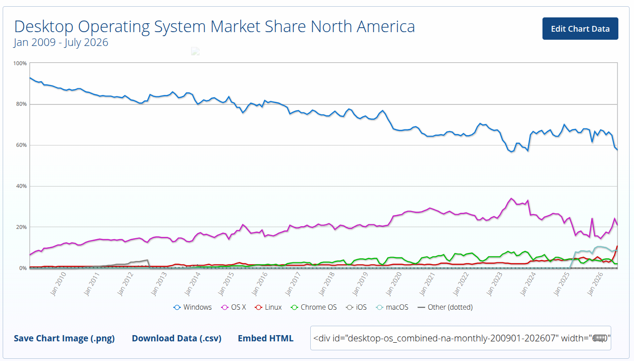This screenshot has width=634, height=361.
Task: Click the Jan 2010 x-axis label
Action: pyautogui.click(x=58, y=283)
